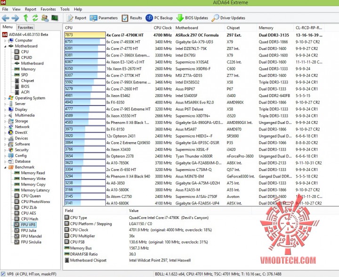This screenshot has height=277, width=339.
Task: Expand the Storage tree node
Action: pyautogui.click(x=5, y=122)
